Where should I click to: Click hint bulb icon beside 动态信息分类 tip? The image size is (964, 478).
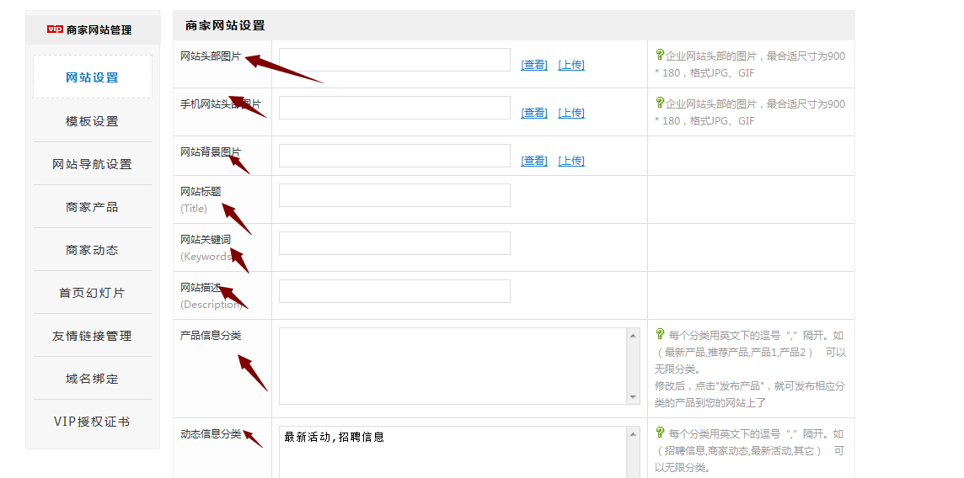click(660, 433)
